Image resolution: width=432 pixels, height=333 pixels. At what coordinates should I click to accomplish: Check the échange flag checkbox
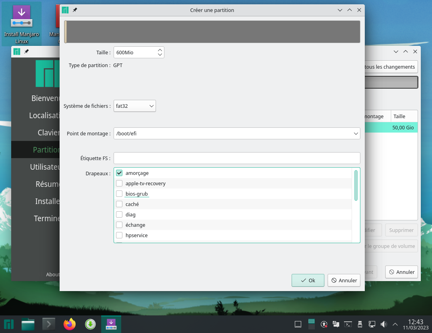pyautogui.click(x=119, y=225)
